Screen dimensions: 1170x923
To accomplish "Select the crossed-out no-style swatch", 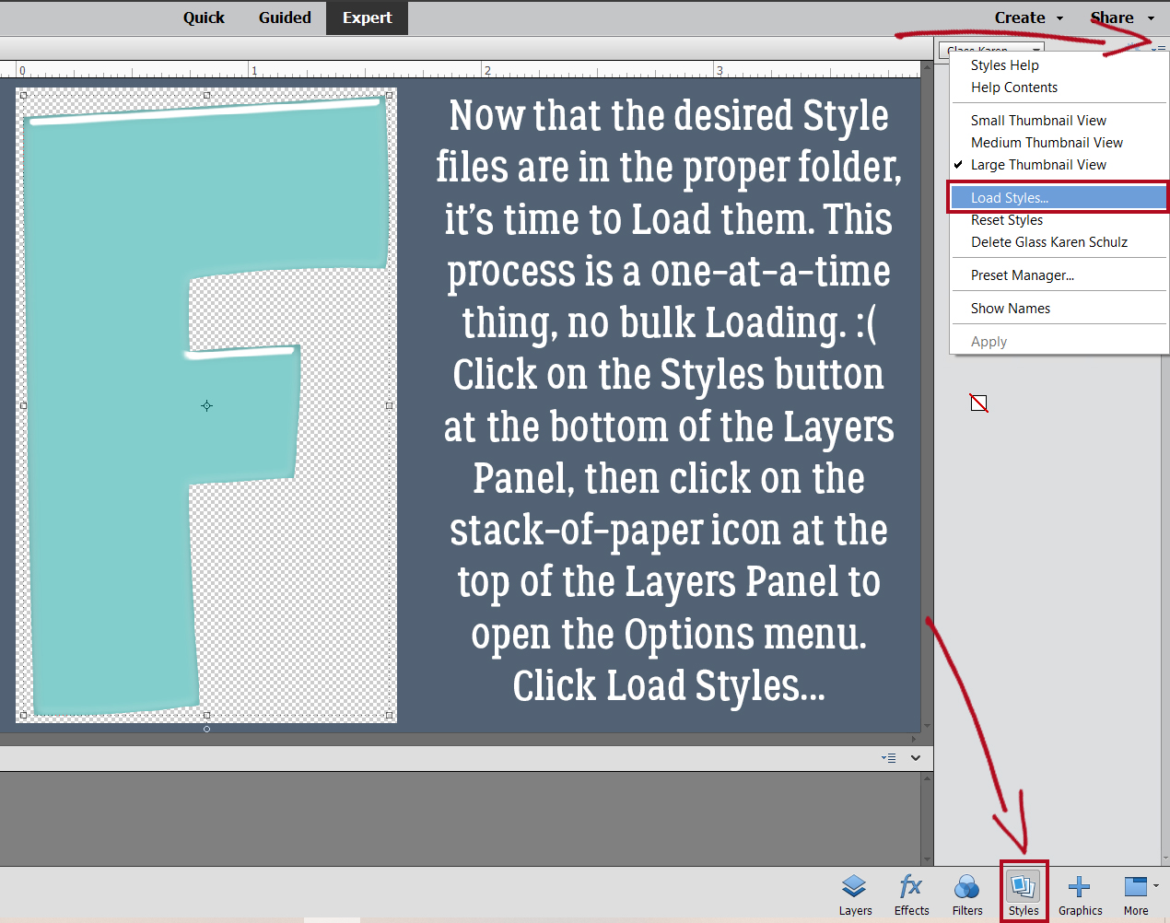I will [978, 403].
